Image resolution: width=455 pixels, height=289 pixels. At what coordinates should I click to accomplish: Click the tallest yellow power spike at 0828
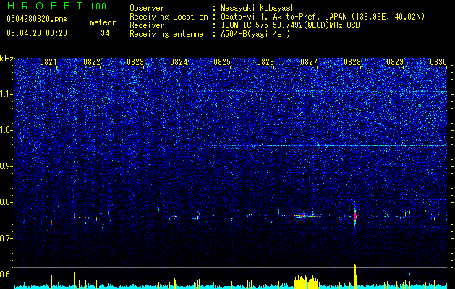pos(354,276)
